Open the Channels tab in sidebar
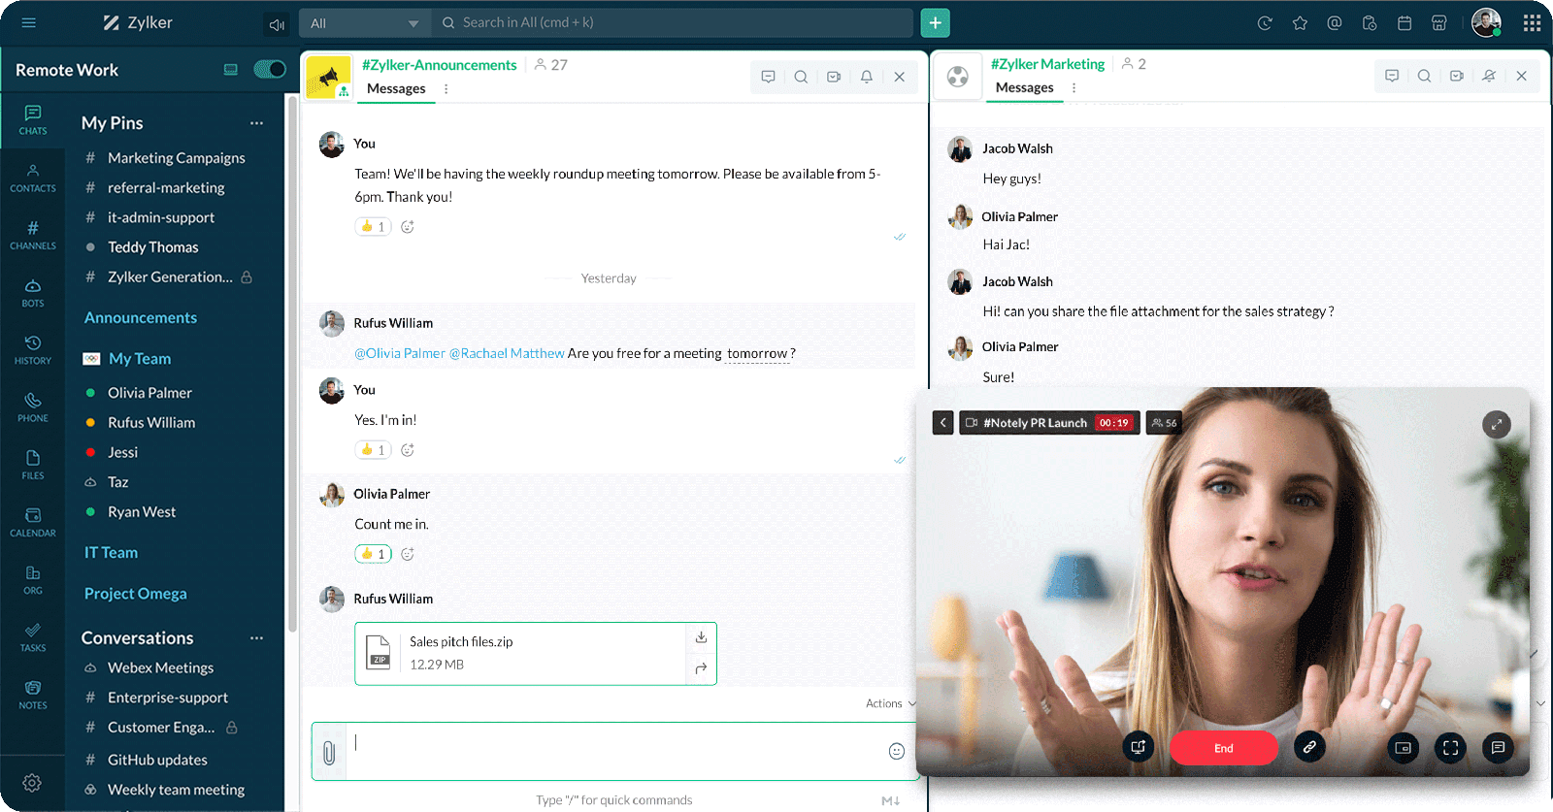 [x=33, y=235]
